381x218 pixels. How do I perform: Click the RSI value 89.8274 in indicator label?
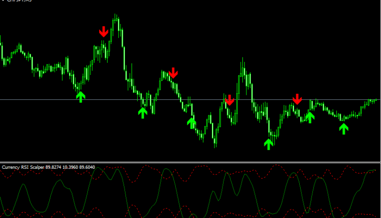[55, 167]
